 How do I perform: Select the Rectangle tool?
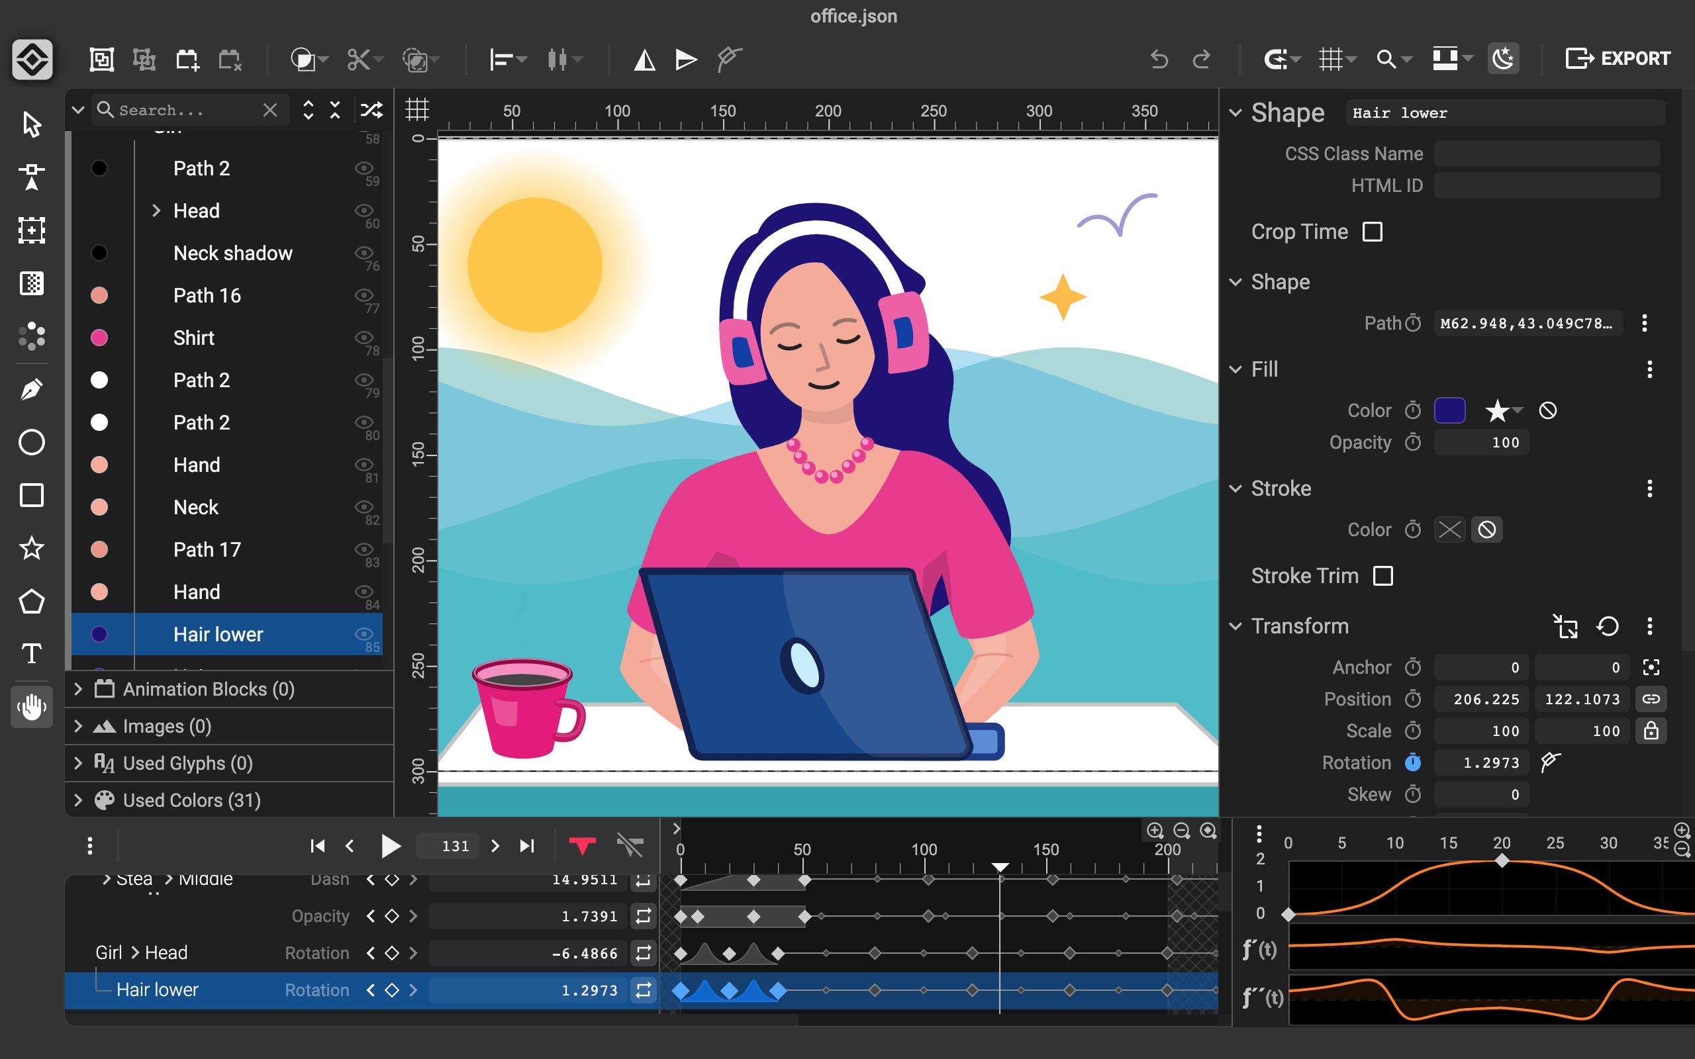click(x=31, y=496)
